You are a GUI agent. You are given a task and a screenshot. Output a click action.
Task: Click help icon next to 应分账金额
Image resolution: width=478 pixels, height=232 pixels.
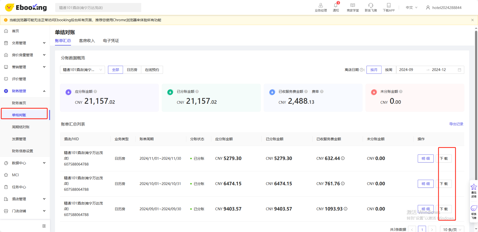95,91
